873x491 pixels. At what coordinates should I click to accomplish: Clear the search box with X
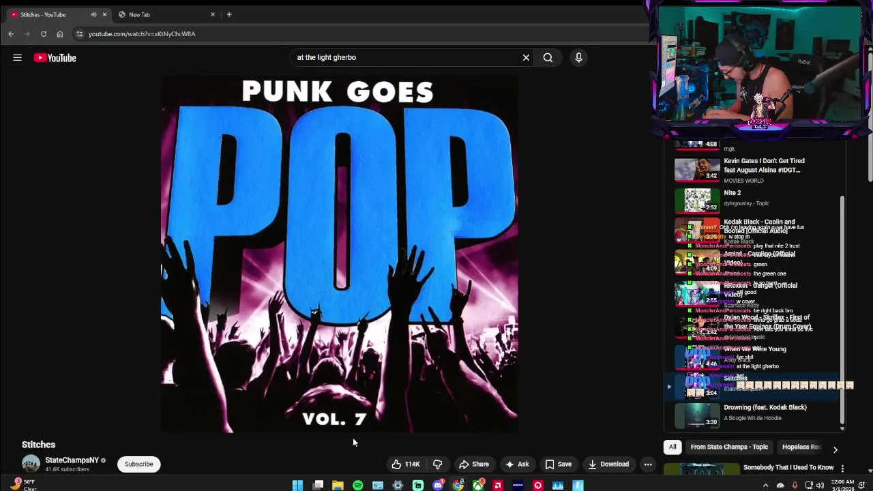(526, 58)
